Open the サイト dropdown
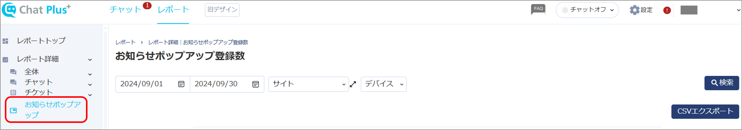The width and height of the screenshot is (742, 130). coord(308,84)
